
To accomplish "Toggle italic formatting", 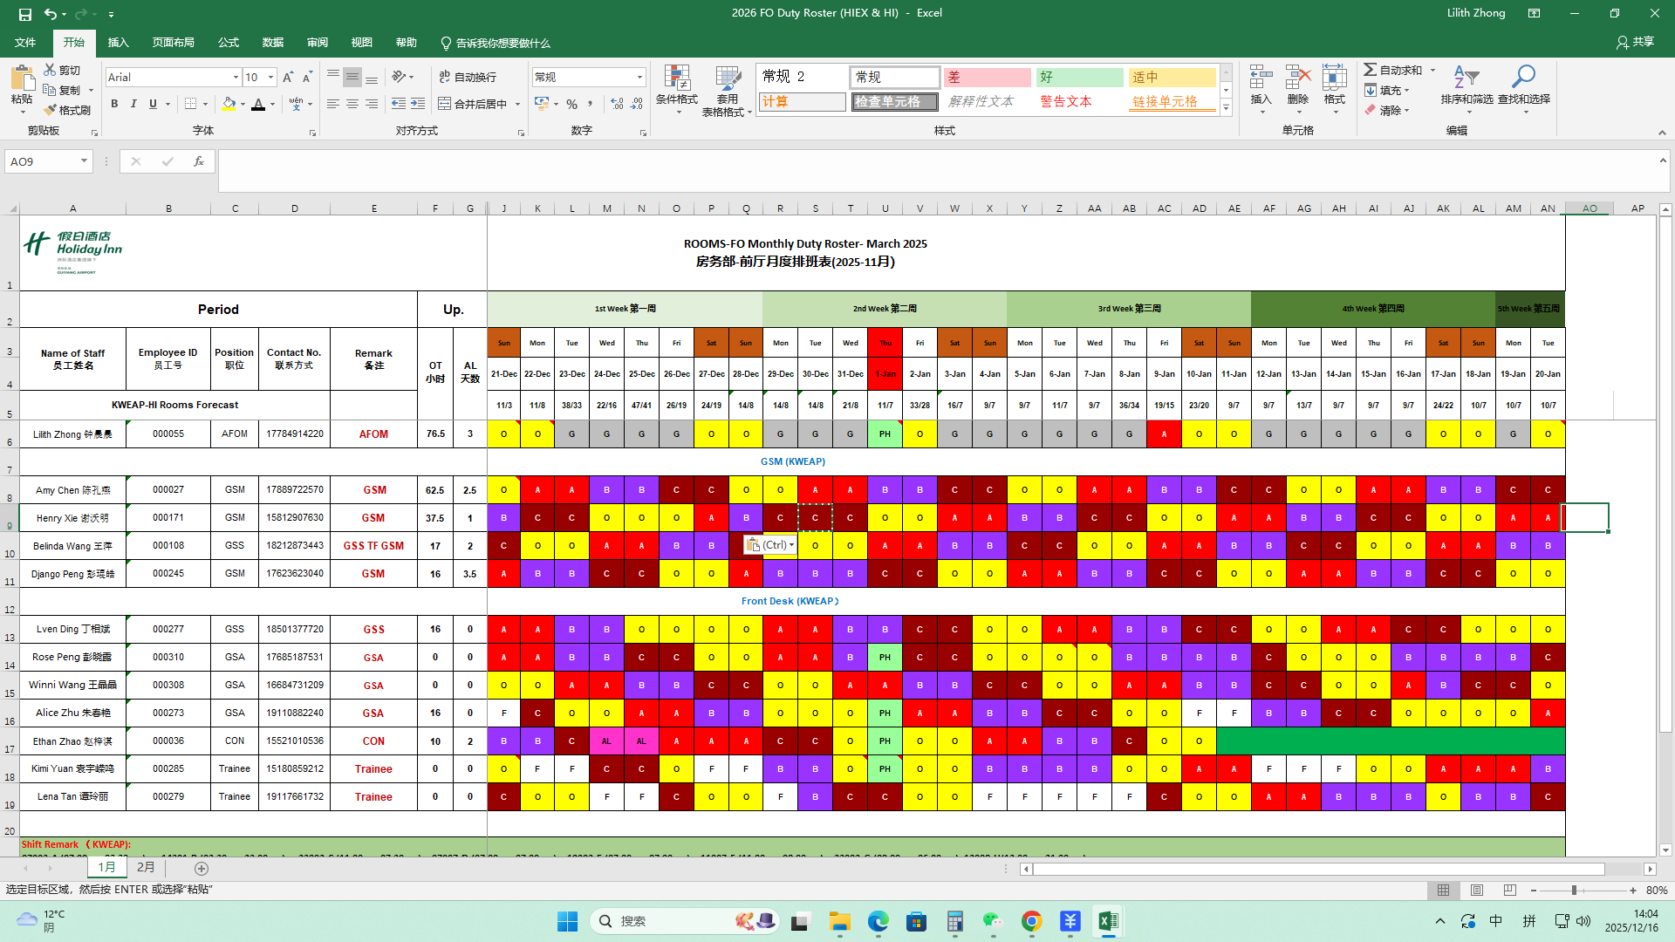I will coord(133,104).
